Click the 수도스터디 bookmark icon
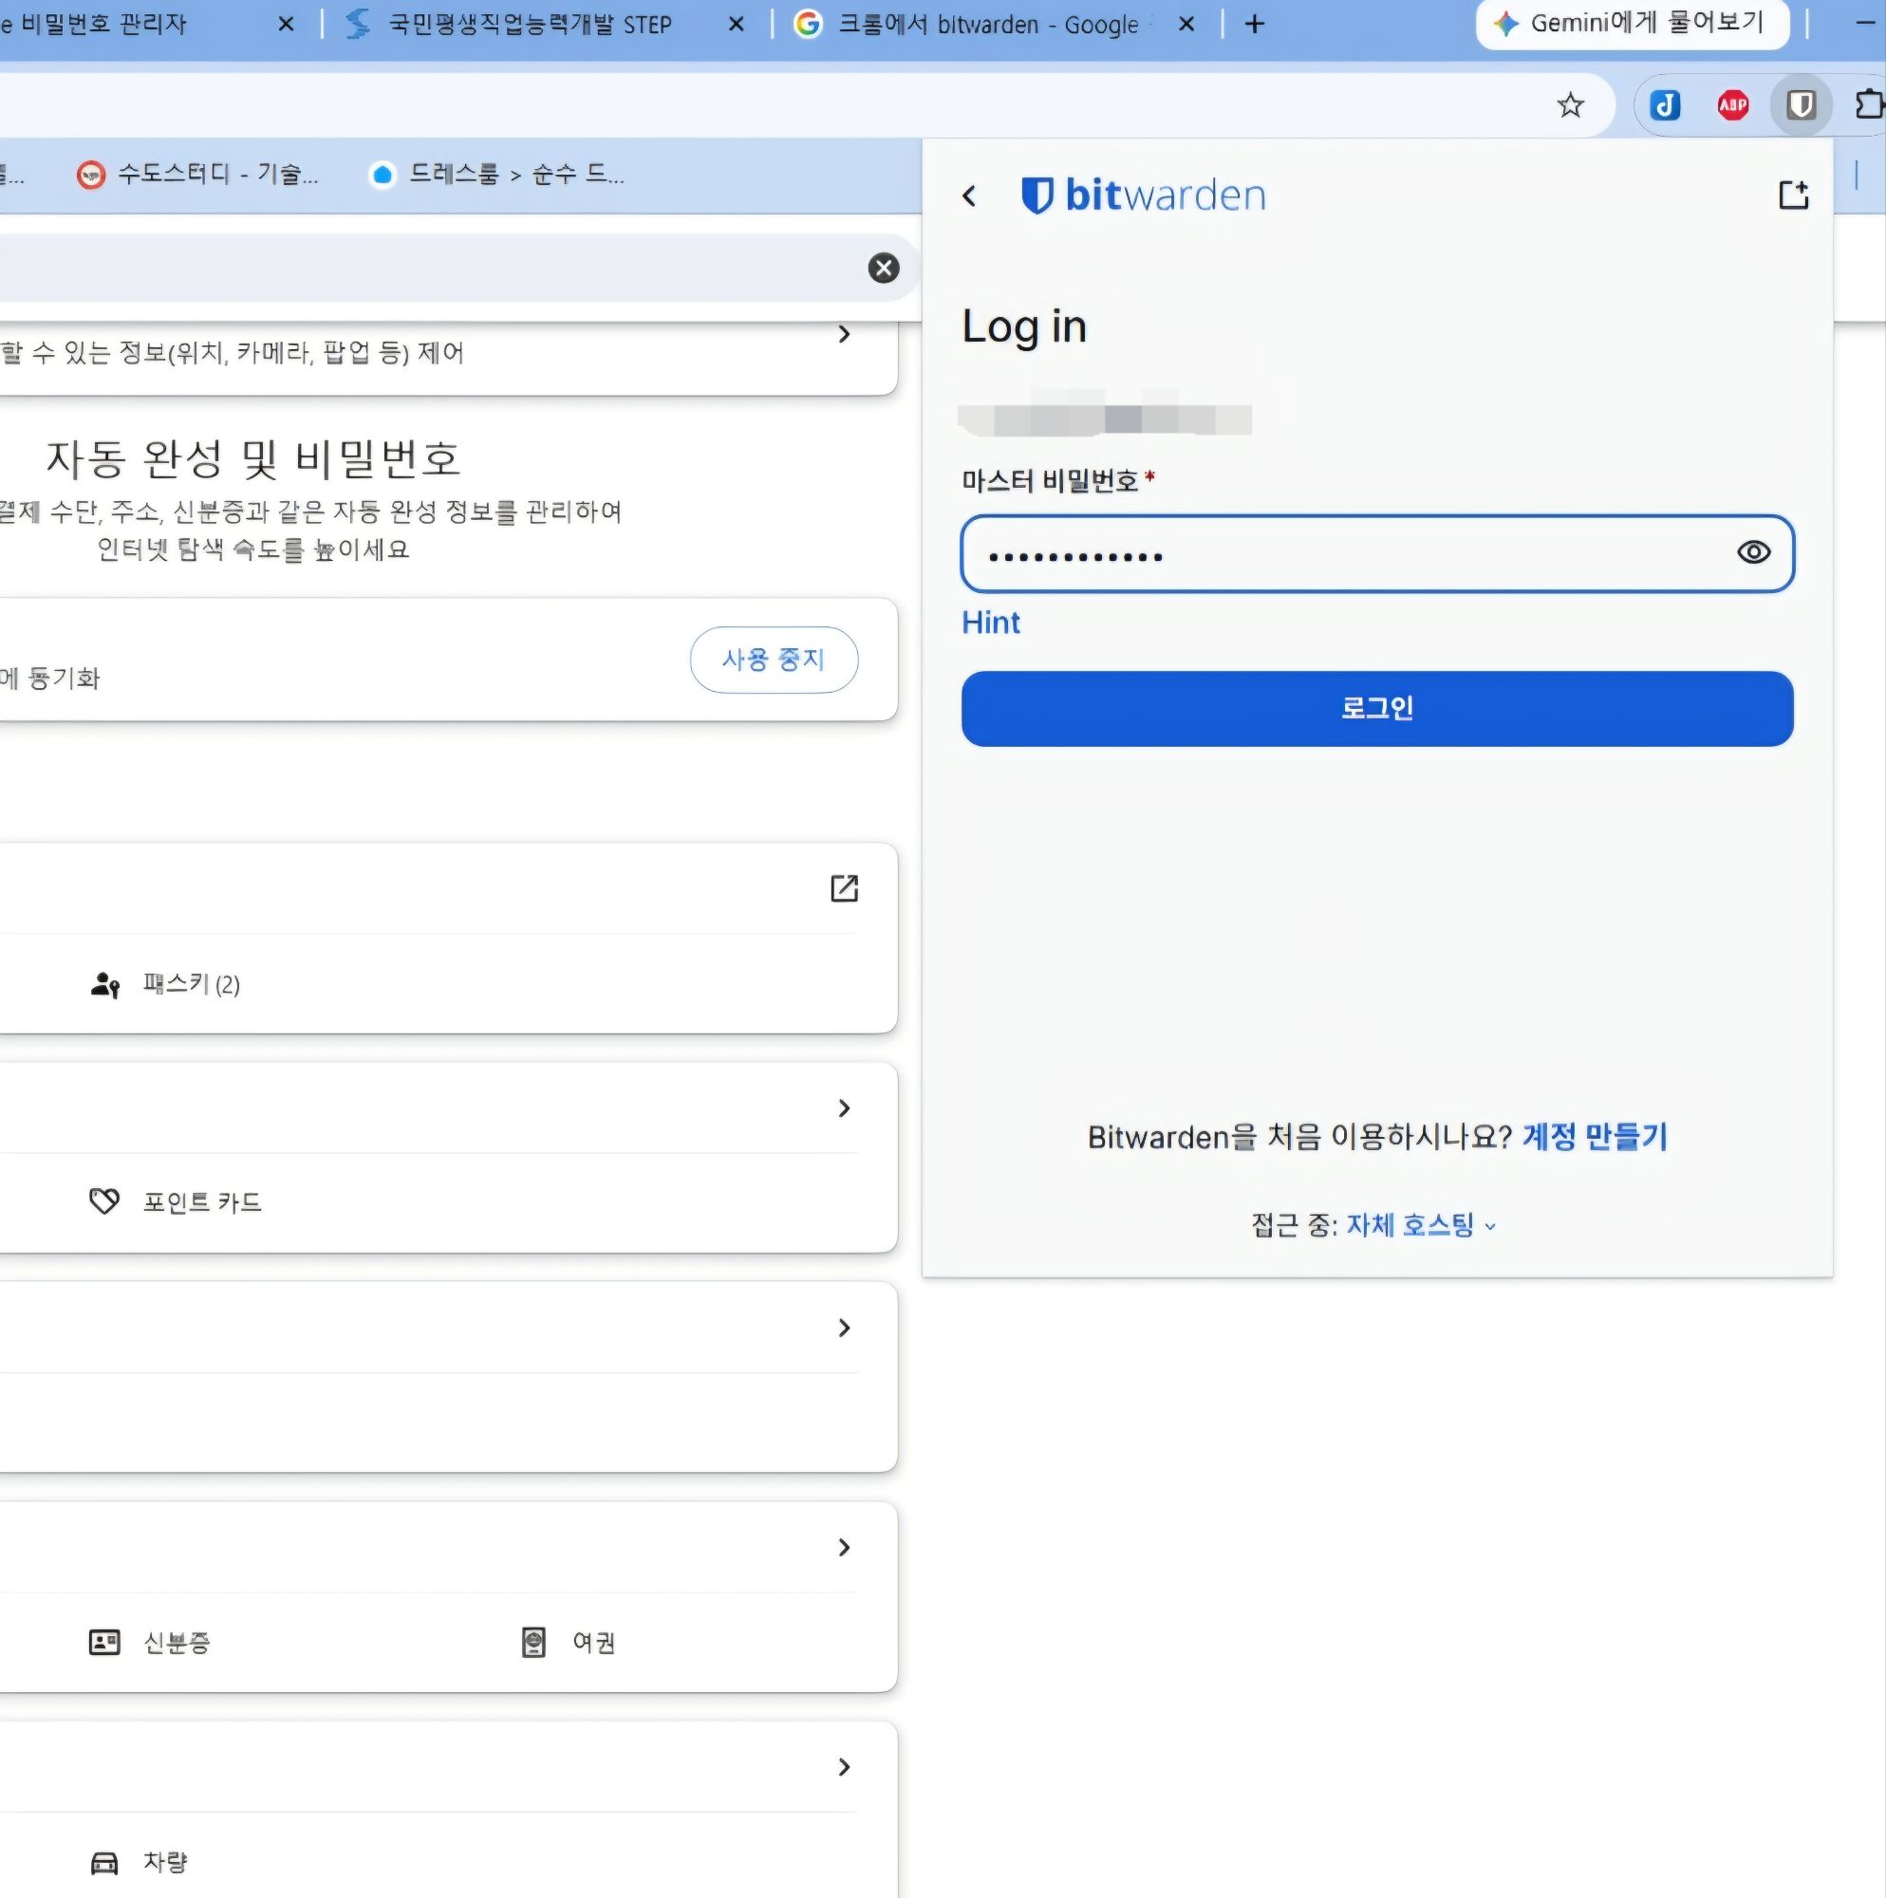 pyautogui.click(x=90, y=175)
